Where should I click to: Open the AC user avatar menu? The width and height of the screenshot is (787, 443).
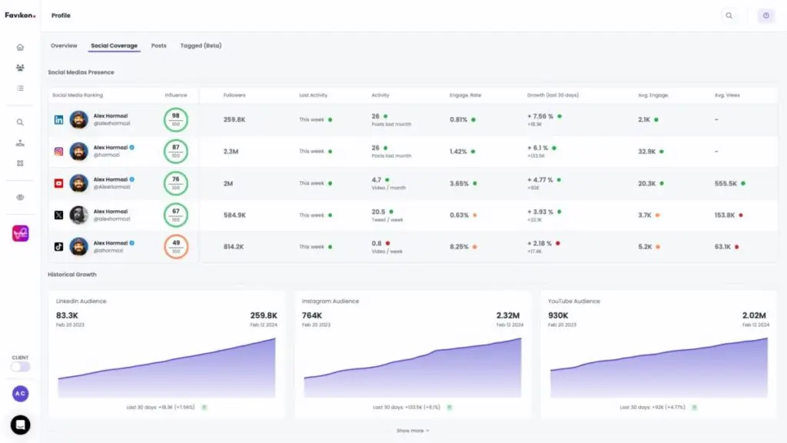point(20,393)
